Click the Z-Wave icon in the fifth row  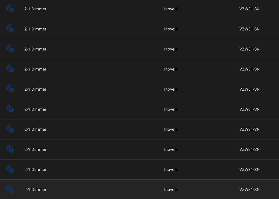click(10, 89)
